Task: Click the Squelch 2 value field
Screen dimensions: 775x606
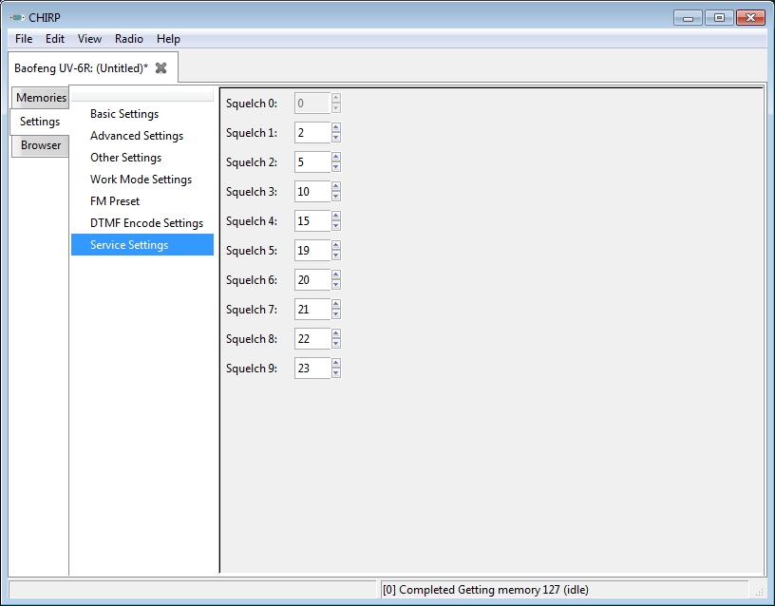Action: pos(312,162)
